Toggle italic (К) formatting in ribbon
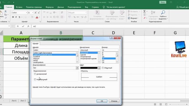 click(x=16, y=17)
